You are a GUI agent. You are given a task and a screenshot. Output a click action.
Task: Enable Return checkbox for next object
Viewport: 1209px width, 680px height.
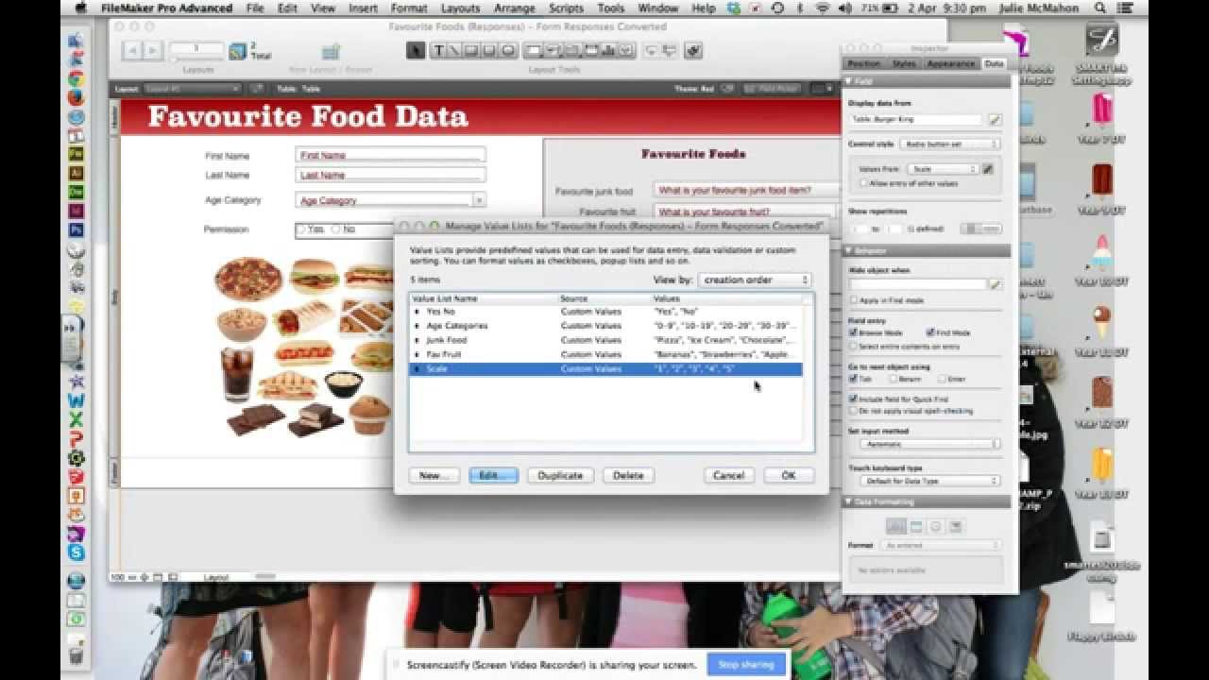pos(893,379)
